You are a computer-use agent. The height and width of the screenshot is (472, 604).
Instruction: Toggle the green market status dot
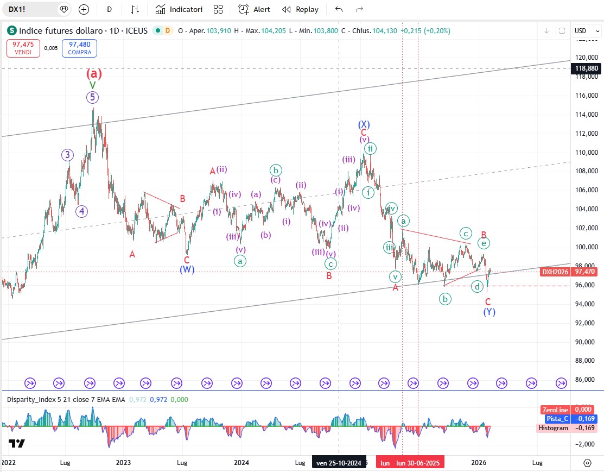point(157,31)
